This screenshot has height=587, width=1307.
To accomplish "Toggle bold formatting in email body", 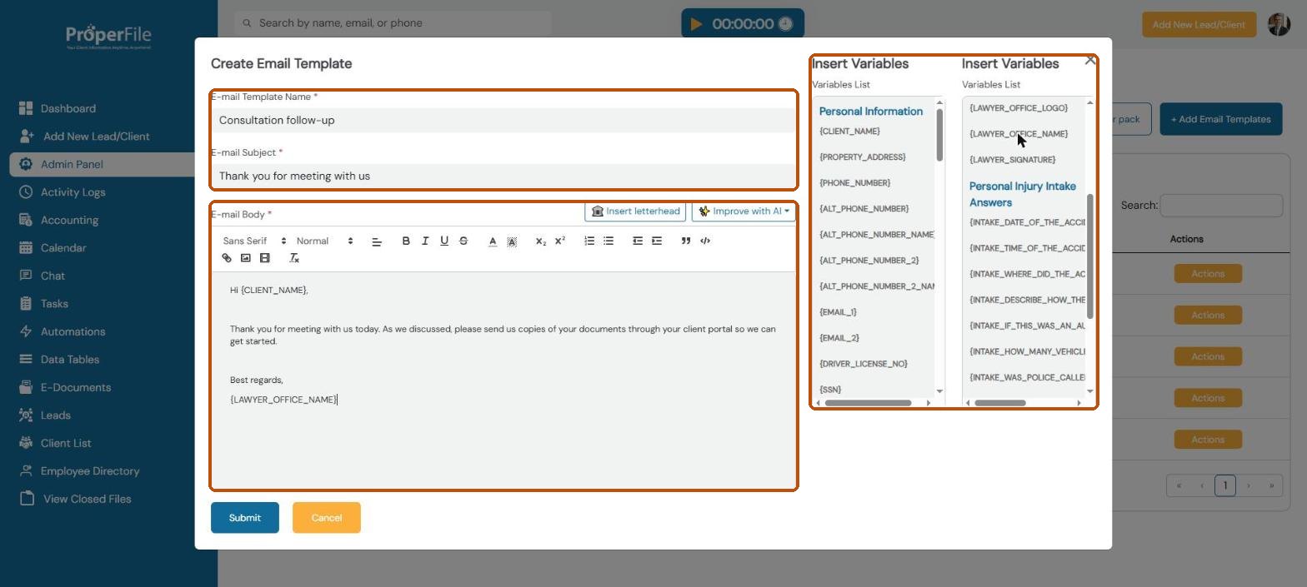I will (406, 241).
